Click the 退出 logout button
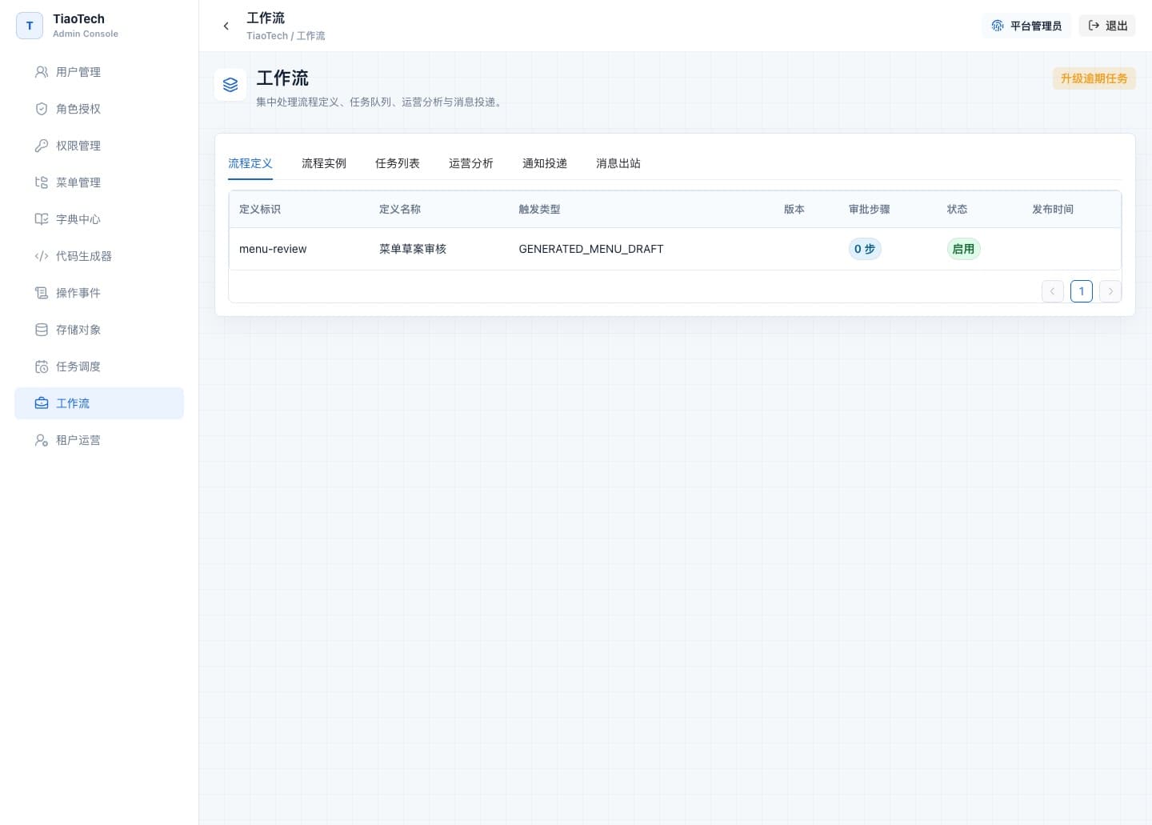1152x825 pixels. click(1107, 26)
